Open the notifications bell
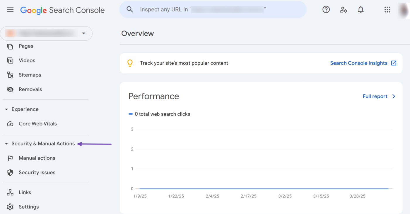410x214 pixels. coord(361,10)
